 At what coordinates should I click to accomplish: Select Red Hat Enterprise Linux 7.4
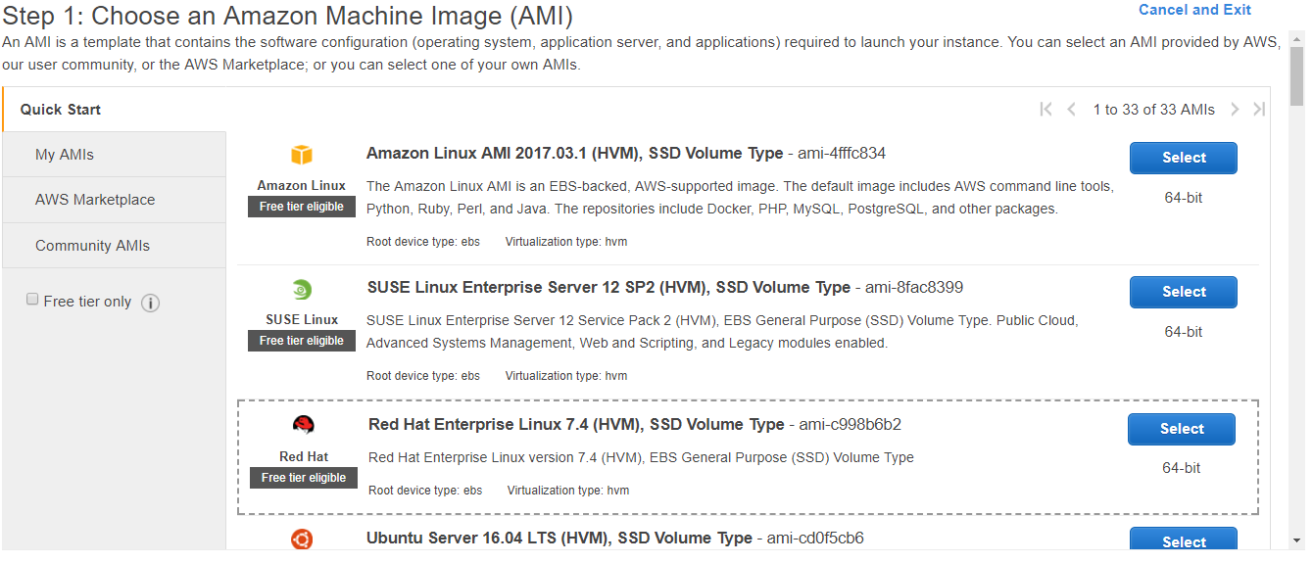[1182, 429]
